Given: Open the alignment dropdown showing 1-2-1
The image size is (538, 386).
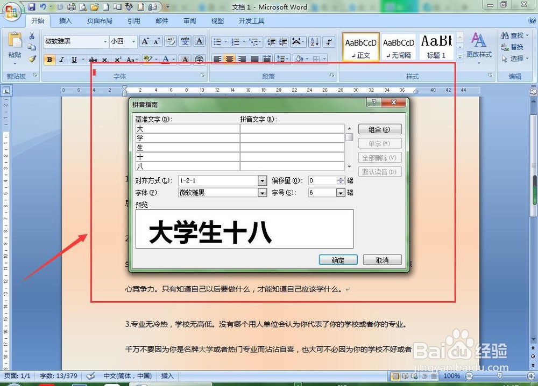Looking at the screenshot, I should (262, 180).
